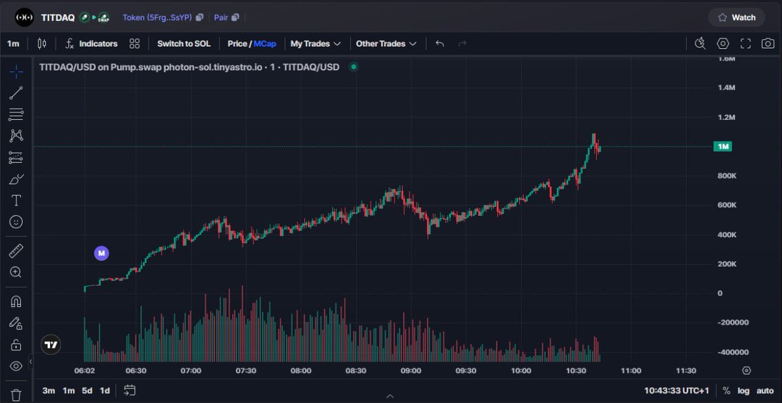
Task: Switch display to MCap mode
Action: pos(265,44)
